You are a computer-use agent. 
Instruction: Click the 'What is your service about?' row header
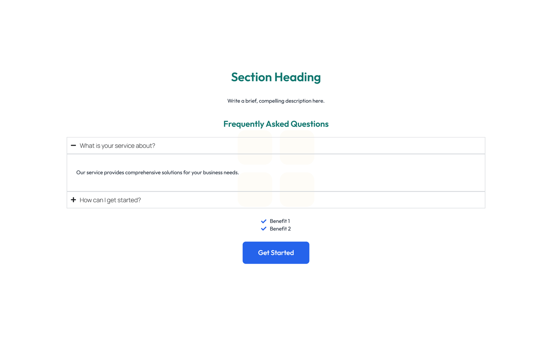pyautogui.click(x=117, y=145)
